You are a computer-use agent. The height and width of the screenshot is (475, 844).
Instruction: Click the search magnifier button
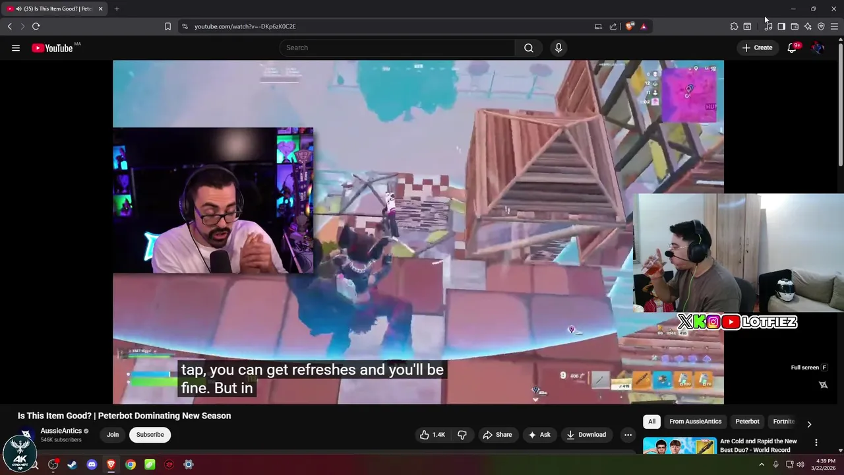529,47
